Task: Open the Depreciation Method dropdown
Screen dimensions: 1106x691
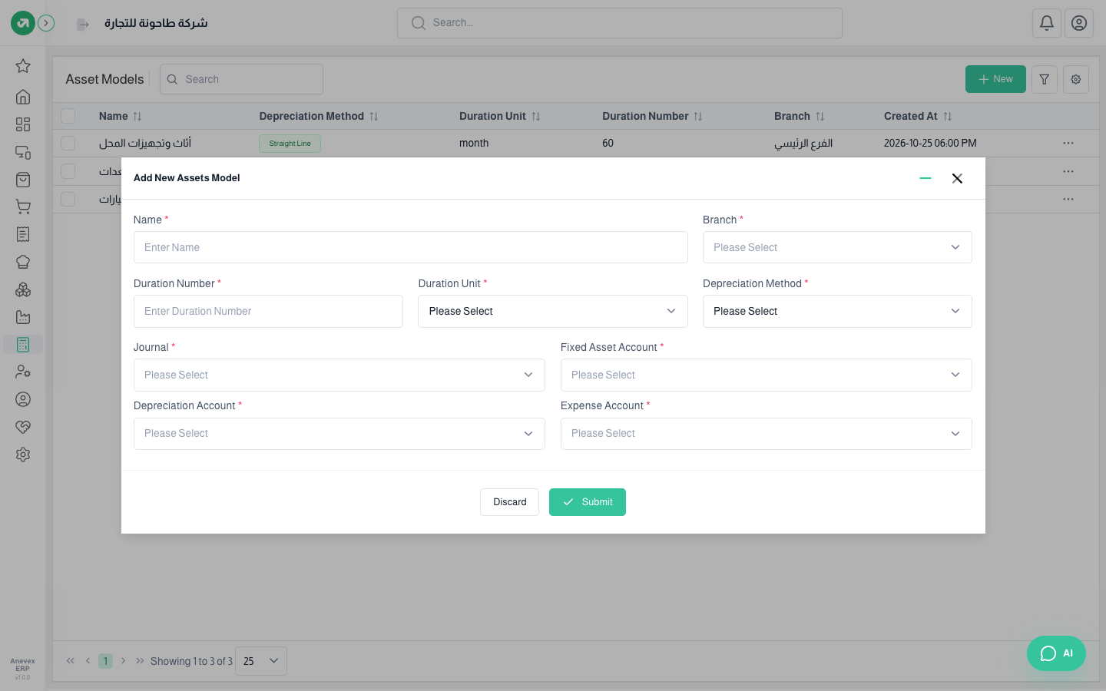Action: [837, 311]
